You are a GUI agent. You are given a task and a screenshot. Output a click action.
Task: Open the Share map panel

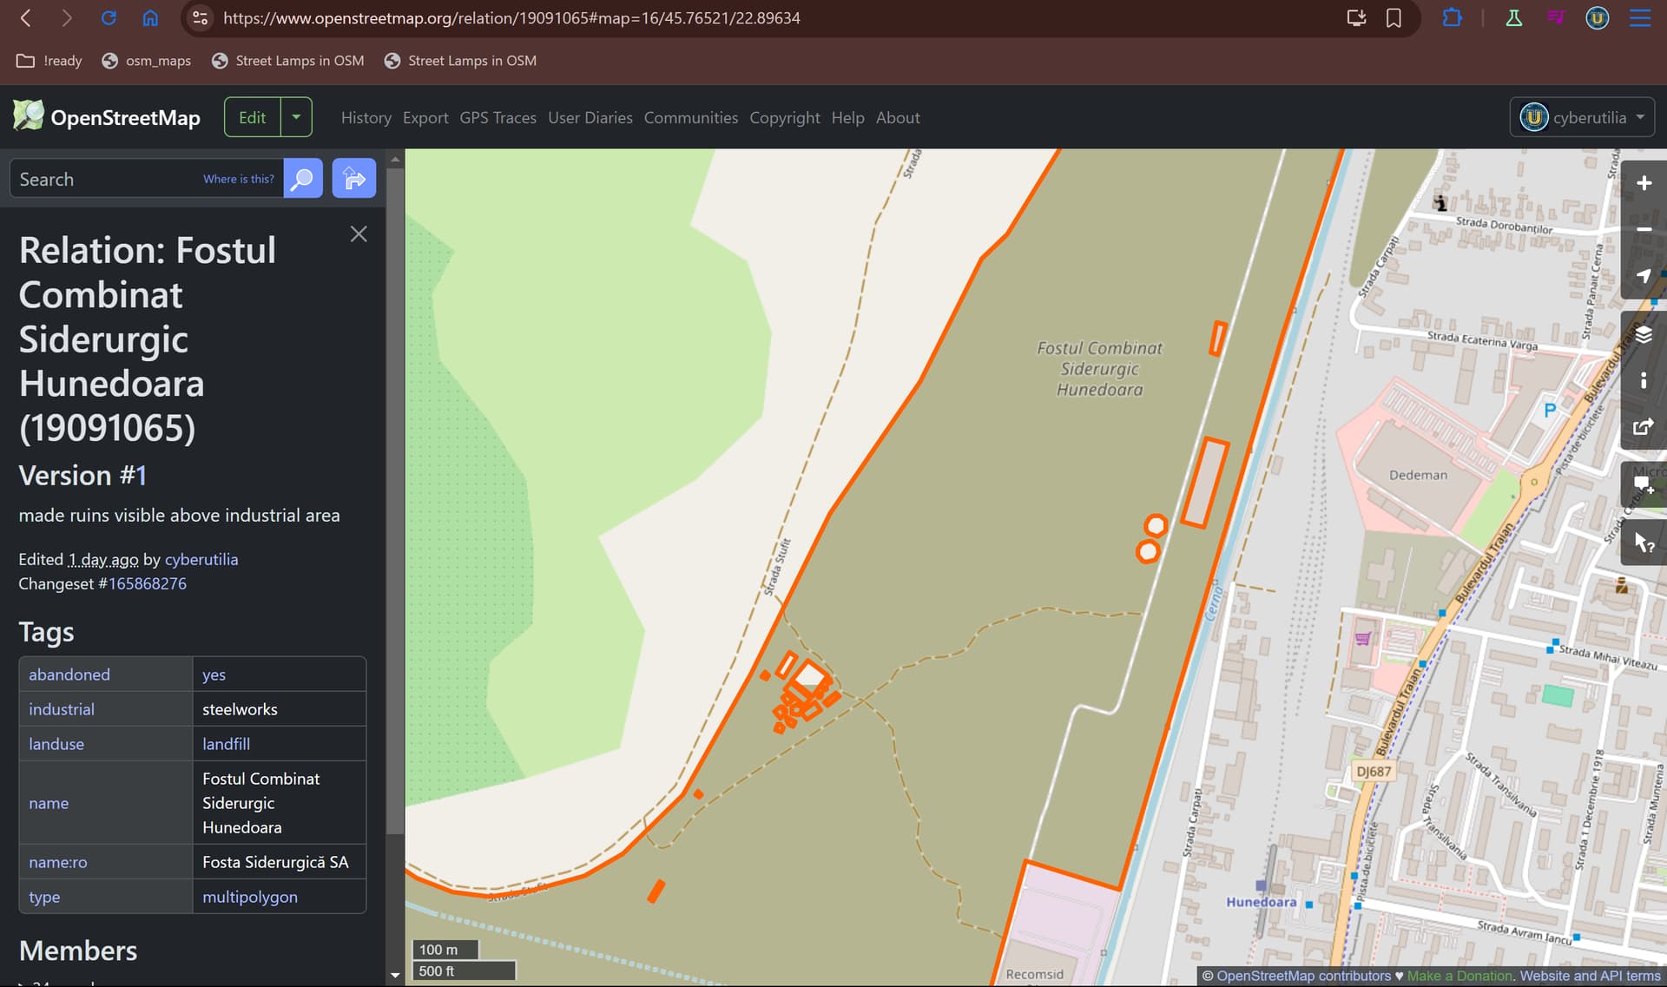[1644, 426]
